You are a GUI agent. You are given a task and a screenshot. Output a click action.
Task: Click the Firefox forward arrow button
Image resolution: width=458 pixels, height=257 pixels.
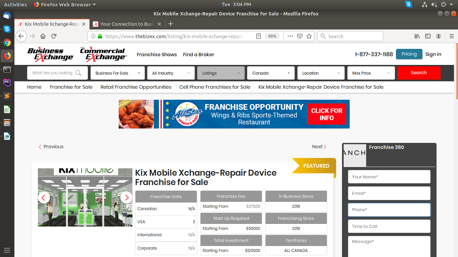click(x=32, y=36)
